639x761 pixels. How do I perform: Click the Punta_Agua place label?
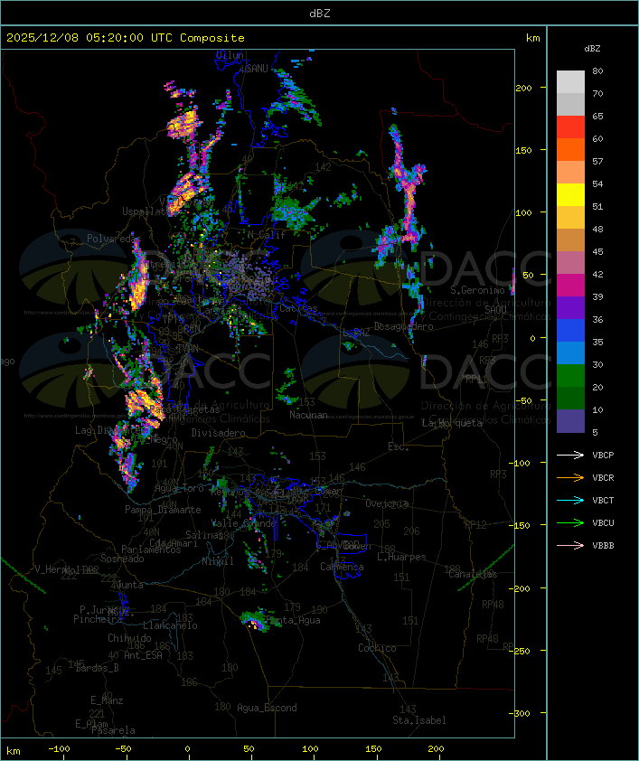coord(294,620)
